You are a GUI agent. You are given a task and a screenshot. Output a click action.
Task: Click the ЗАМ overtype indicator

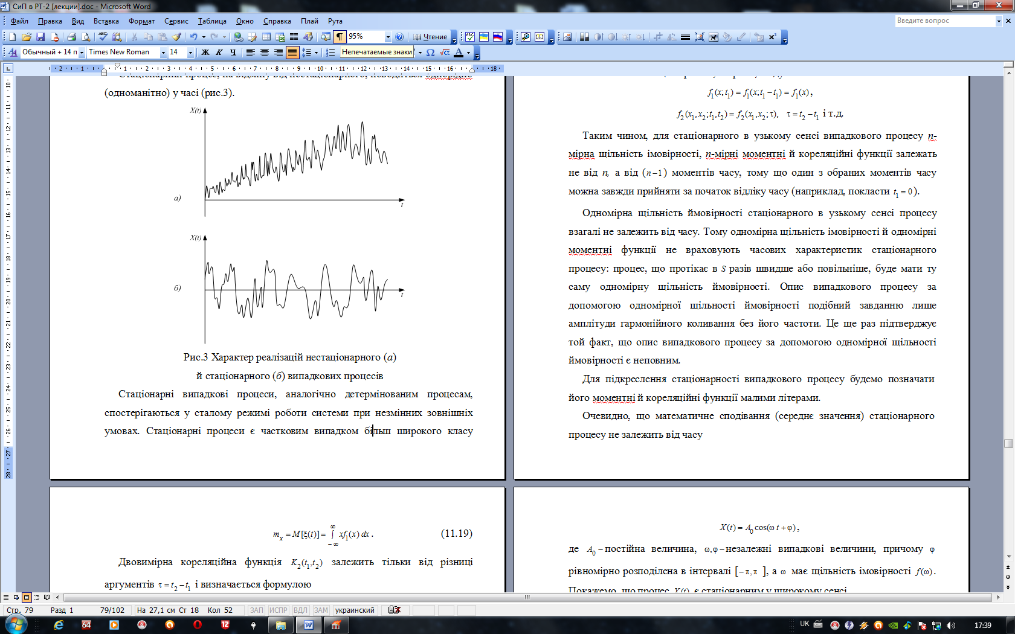[x=321, y=610]
